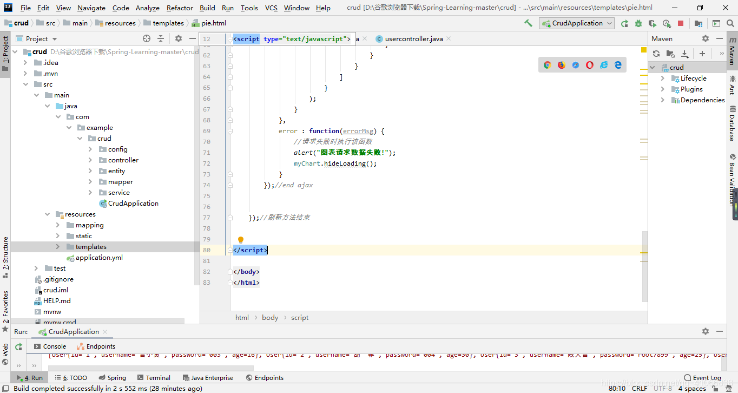Open the Project Structure dialog icon

point(699,23)
